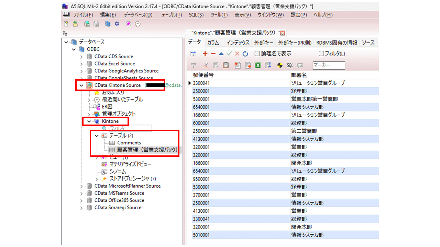
Task: Switch to the ソース tab
Action: (368, 43)
